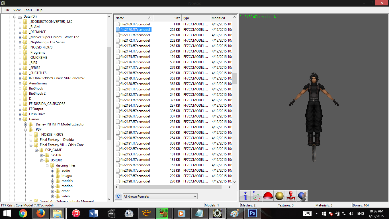Image resolution: width=389 pixels, height=219 pixels.
Task: Click the Noesis icon in the taskbar
Action: (217, 213)
